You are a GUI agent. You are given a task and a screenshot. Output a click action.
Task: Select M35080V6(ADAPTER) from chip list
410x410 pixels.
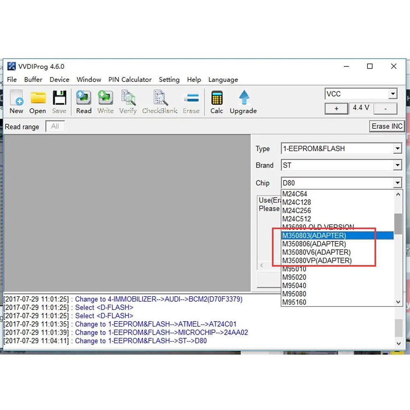(x=317, y=252)
